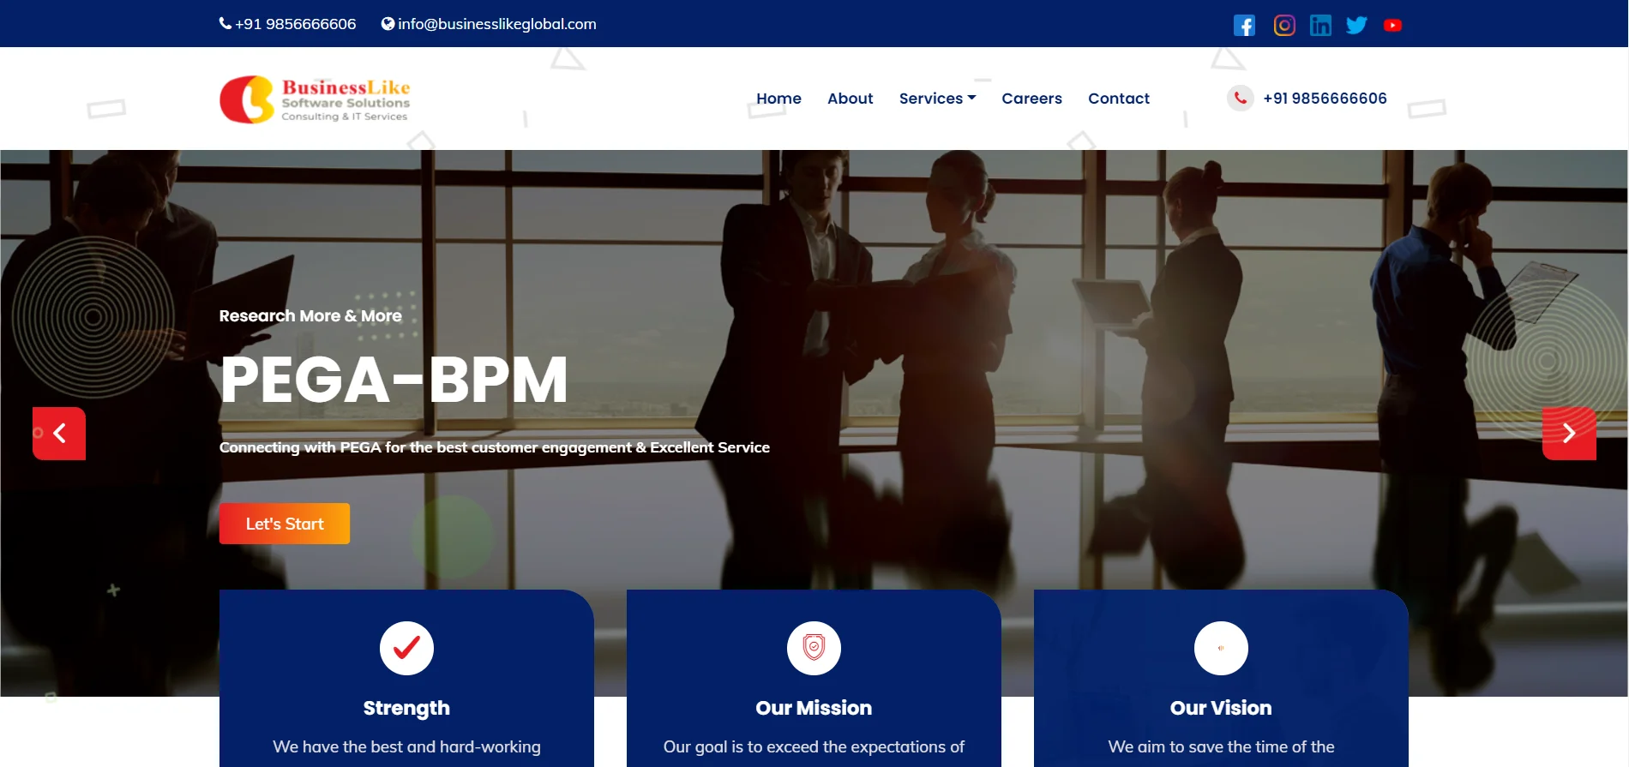This screenshot has height=767, width=1629.
Task: Click the Let's Start button
Action: [x=285, y=524]
